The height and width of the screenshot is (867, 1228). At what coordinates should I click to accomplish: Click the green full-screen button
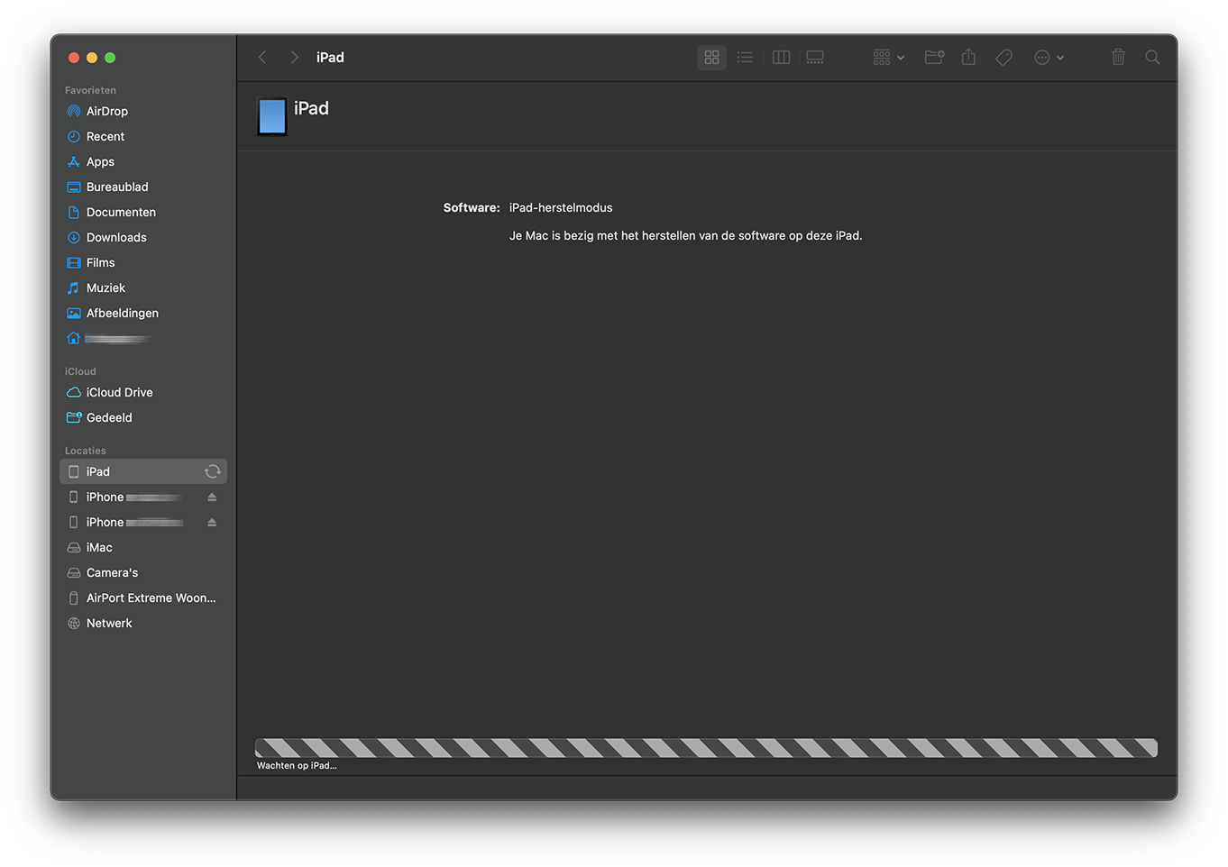pyautogui.click(x=110, y=58)
